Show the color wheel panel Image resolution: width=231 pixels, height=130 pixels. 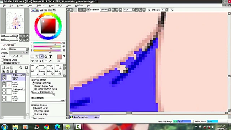33,10
